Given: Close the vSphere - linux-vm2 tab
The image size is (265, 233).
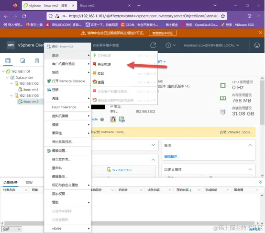Looking at the screenshot, I should [73, 6].
